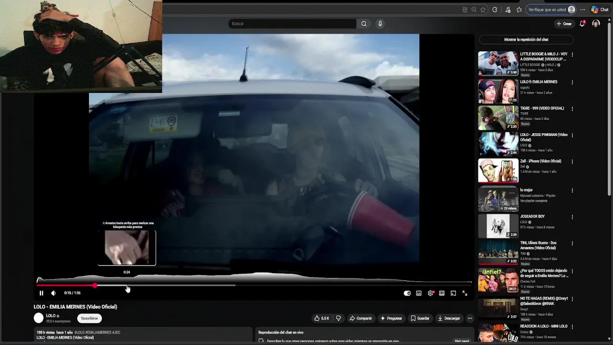Click the Abrir panel button
This screenshot has width=613, height=345.
462,341
